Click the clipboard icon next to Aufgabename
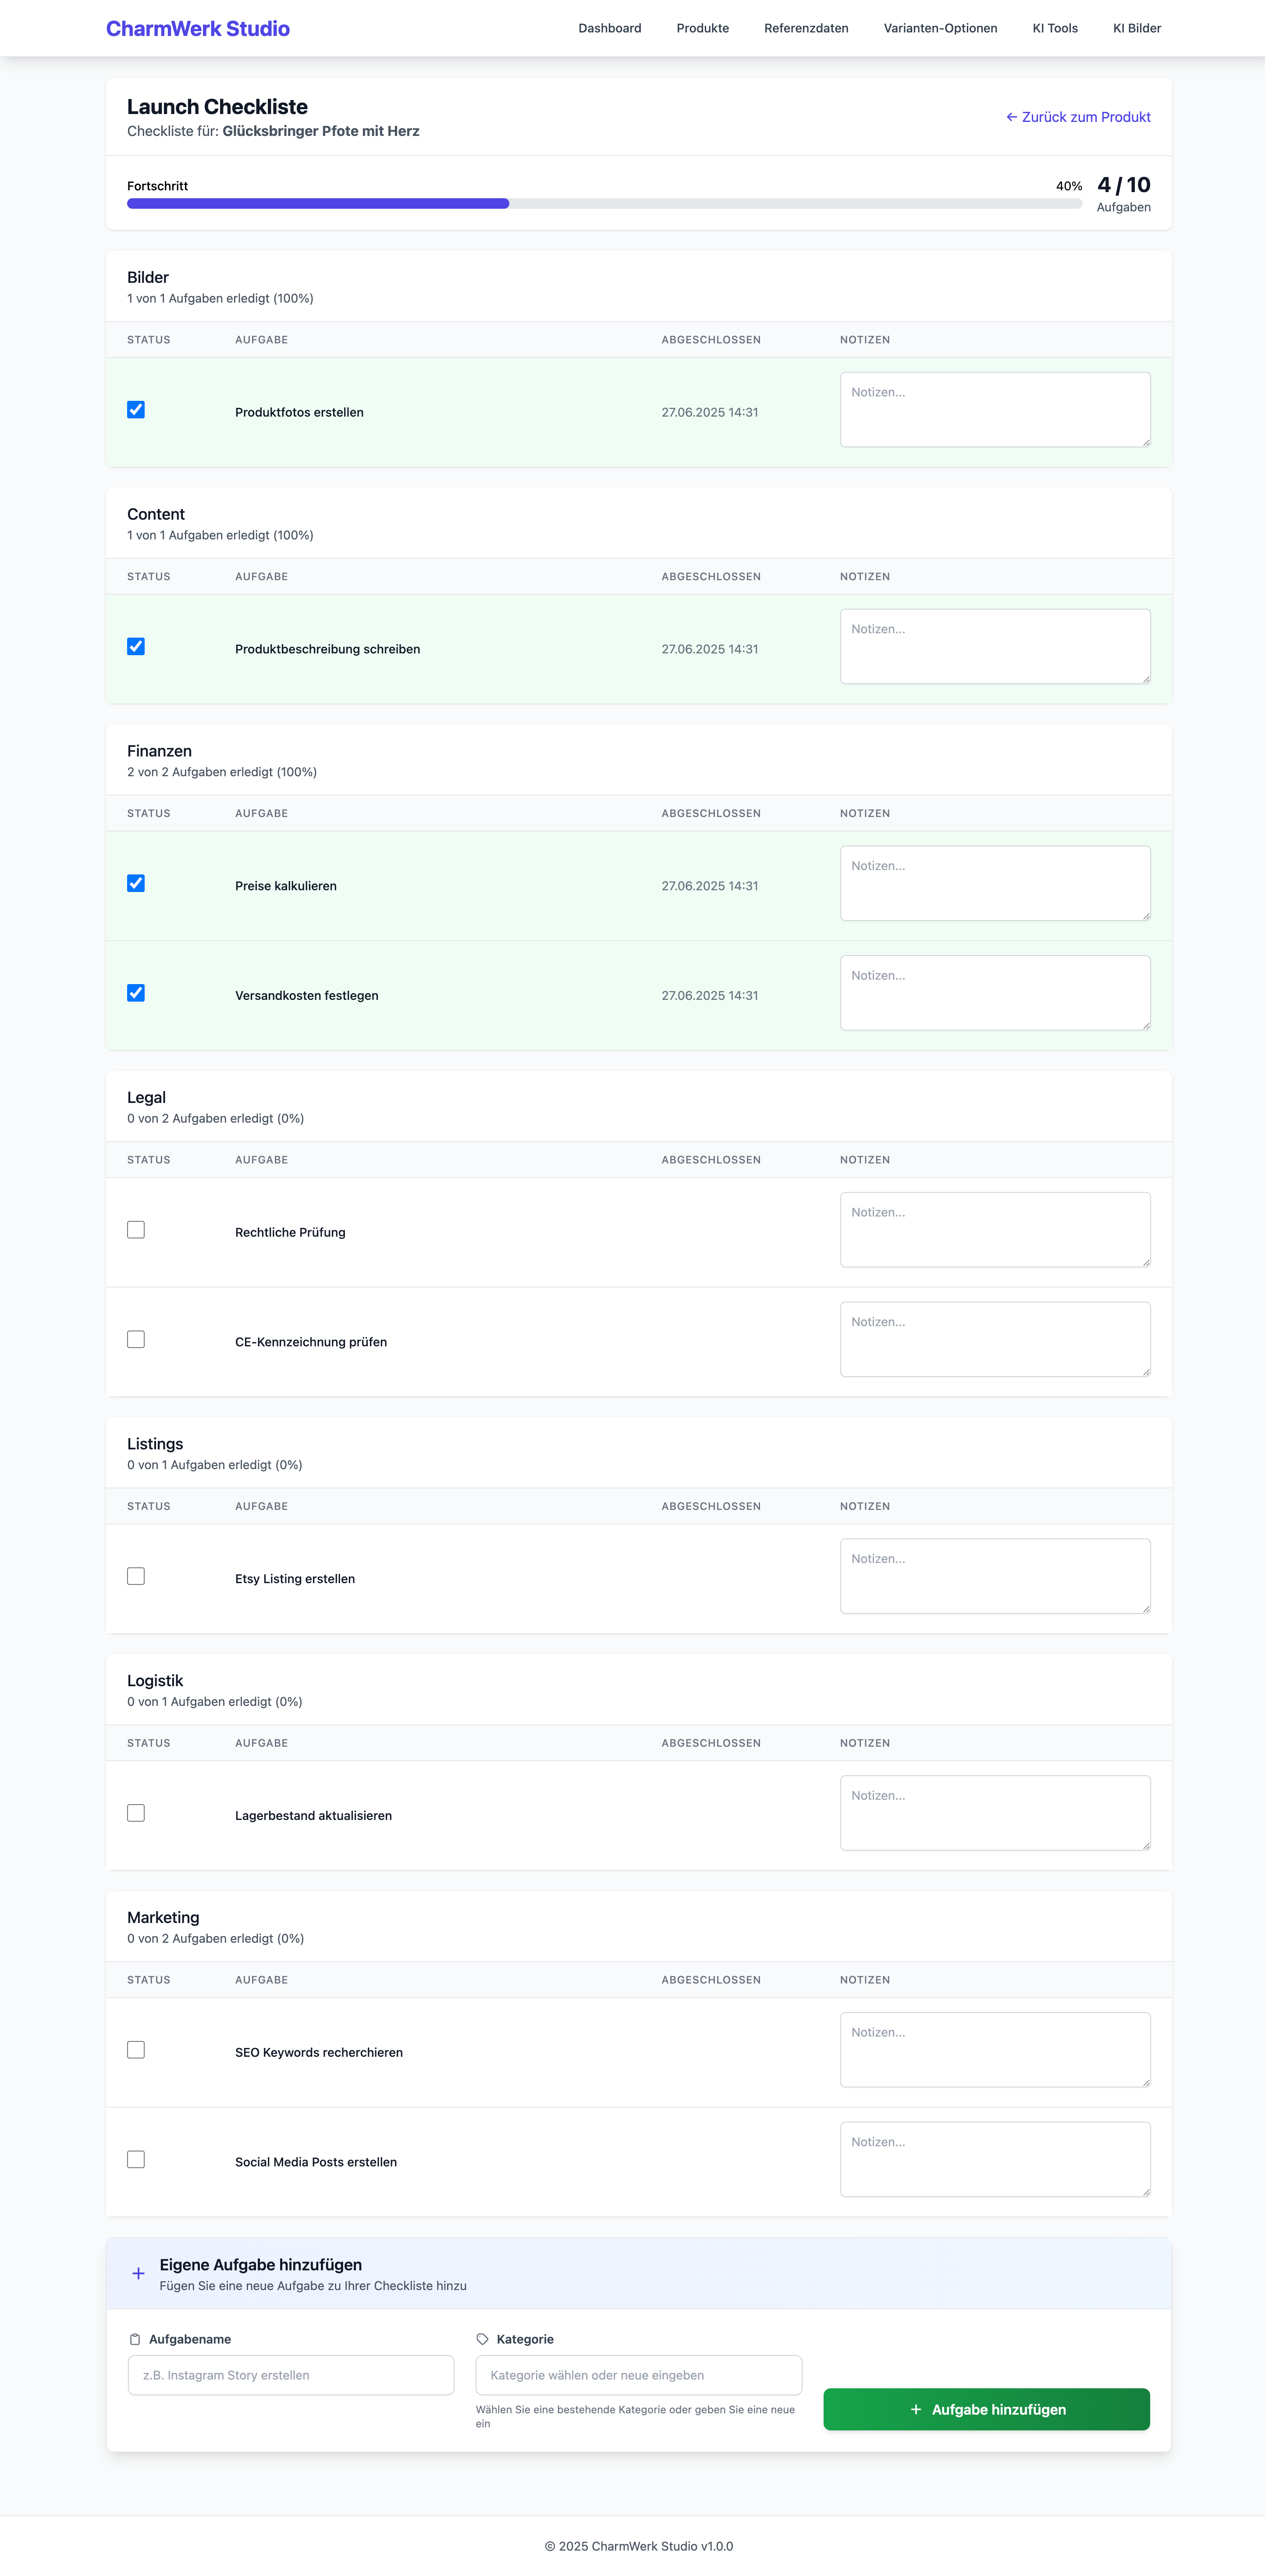 coord(135,2339)
